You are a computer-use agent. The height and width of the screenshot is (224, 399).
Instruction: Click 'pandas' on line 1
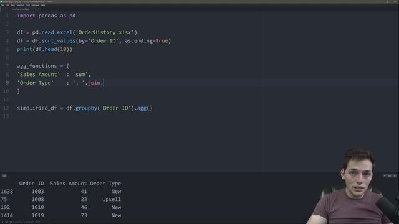[x=47, y=16]
